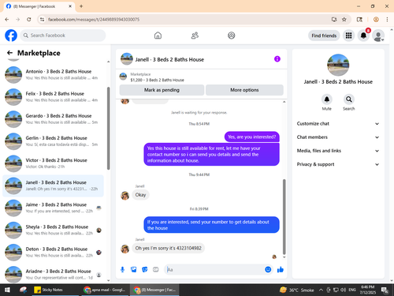This screenshot has height=296, width=394.
Task: Click the conversation list scrollbar
Action: coord(108,129)
